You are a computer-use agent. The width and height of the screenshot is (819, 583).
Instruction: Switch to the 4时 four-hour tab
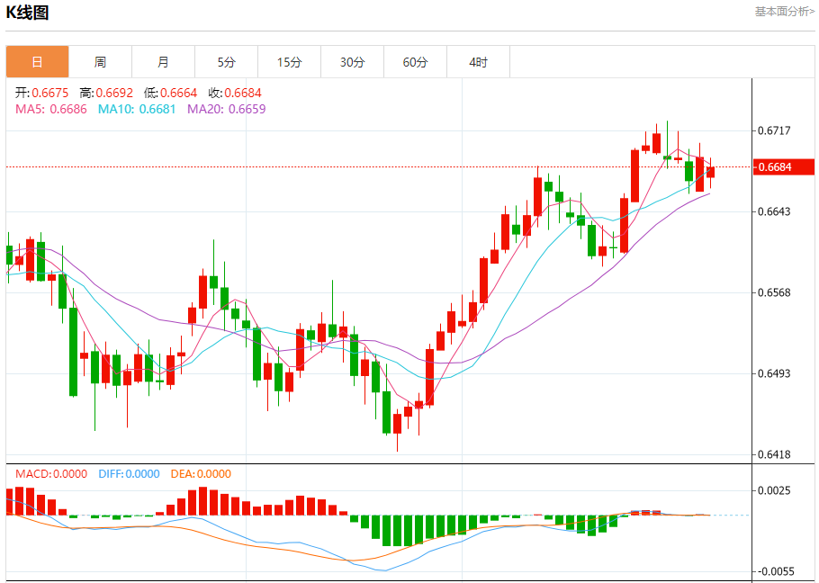coord(478,62)
